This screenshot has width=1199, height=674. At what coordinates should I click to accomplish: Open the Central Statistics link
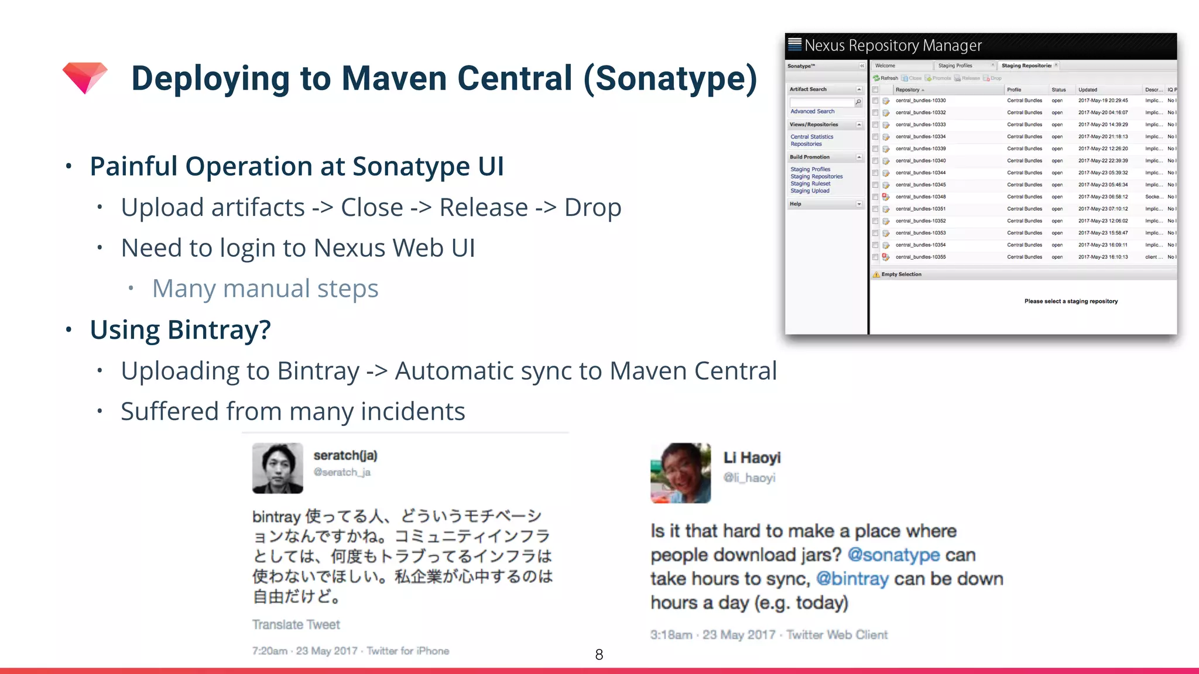point(811,137)
